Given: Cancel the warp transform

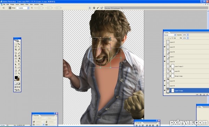Looking at the screenshot, I should pos(94,8).
